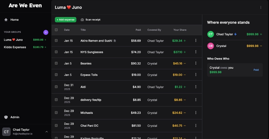Check the Michaels row checkbox
The height and width of the screenshot is (139, 269).
pos(56,113)
